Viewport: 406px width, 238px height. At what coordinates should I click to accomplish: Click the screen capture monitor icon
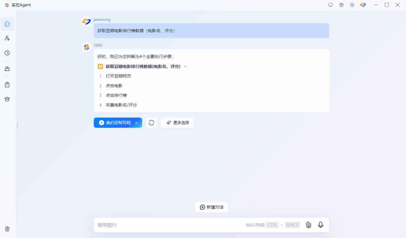(x=331, y=5)
